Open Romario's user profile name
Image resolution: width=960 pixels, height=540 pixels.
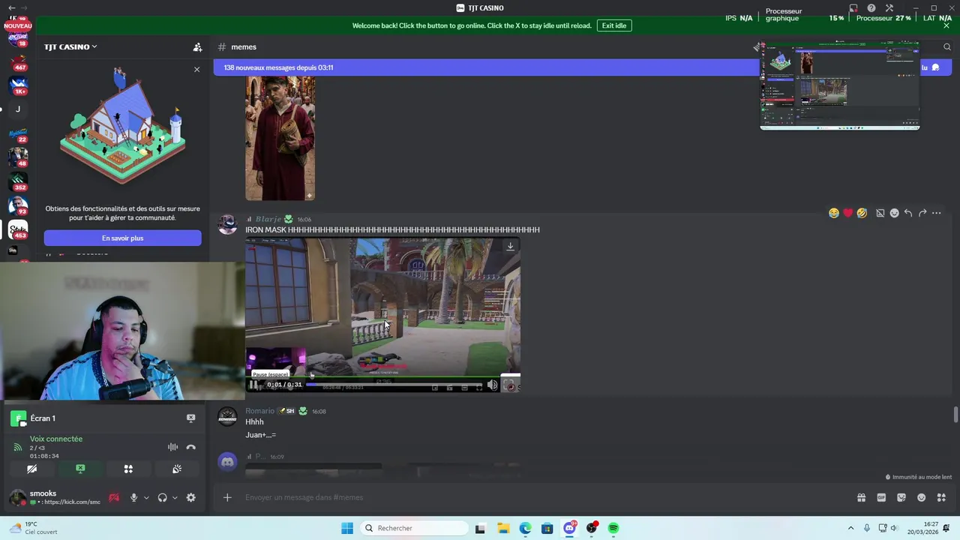point(259,411)
